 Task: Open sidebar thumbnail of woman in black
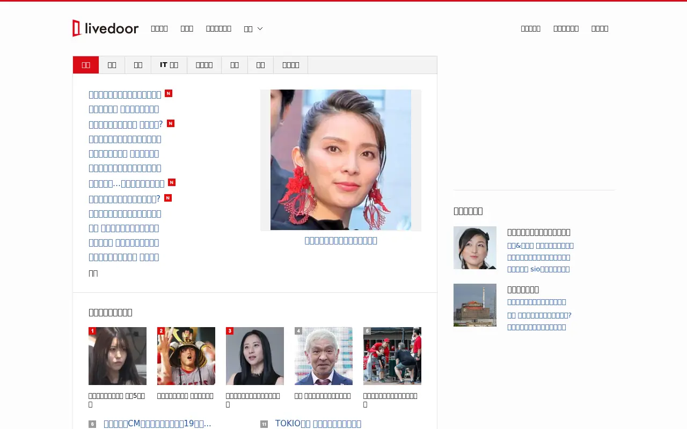[x=475, y=248]
